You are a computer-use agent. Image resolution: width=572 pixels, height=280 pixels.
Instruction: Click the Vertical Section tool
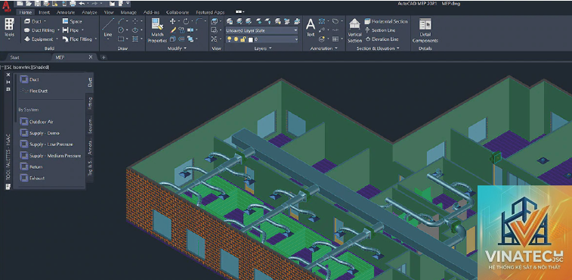(x=354, y=30)
